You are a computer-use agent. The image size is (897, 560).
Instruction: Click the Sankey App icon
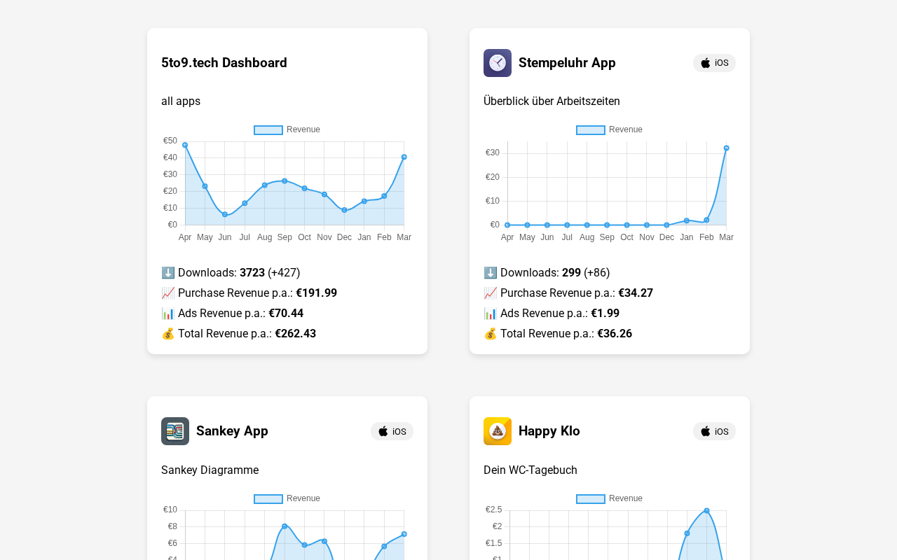[175, 431]
